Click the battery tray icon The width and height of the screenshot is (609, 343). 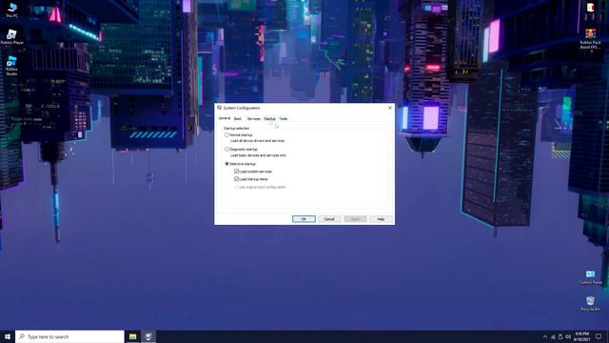coord(560,336)
